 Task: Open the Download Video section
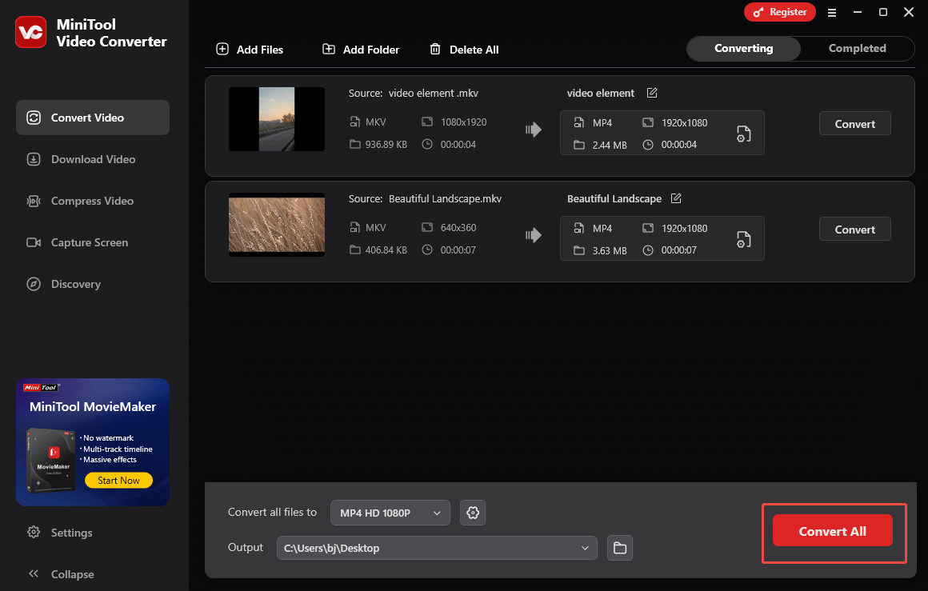click(x=93, y=159)
